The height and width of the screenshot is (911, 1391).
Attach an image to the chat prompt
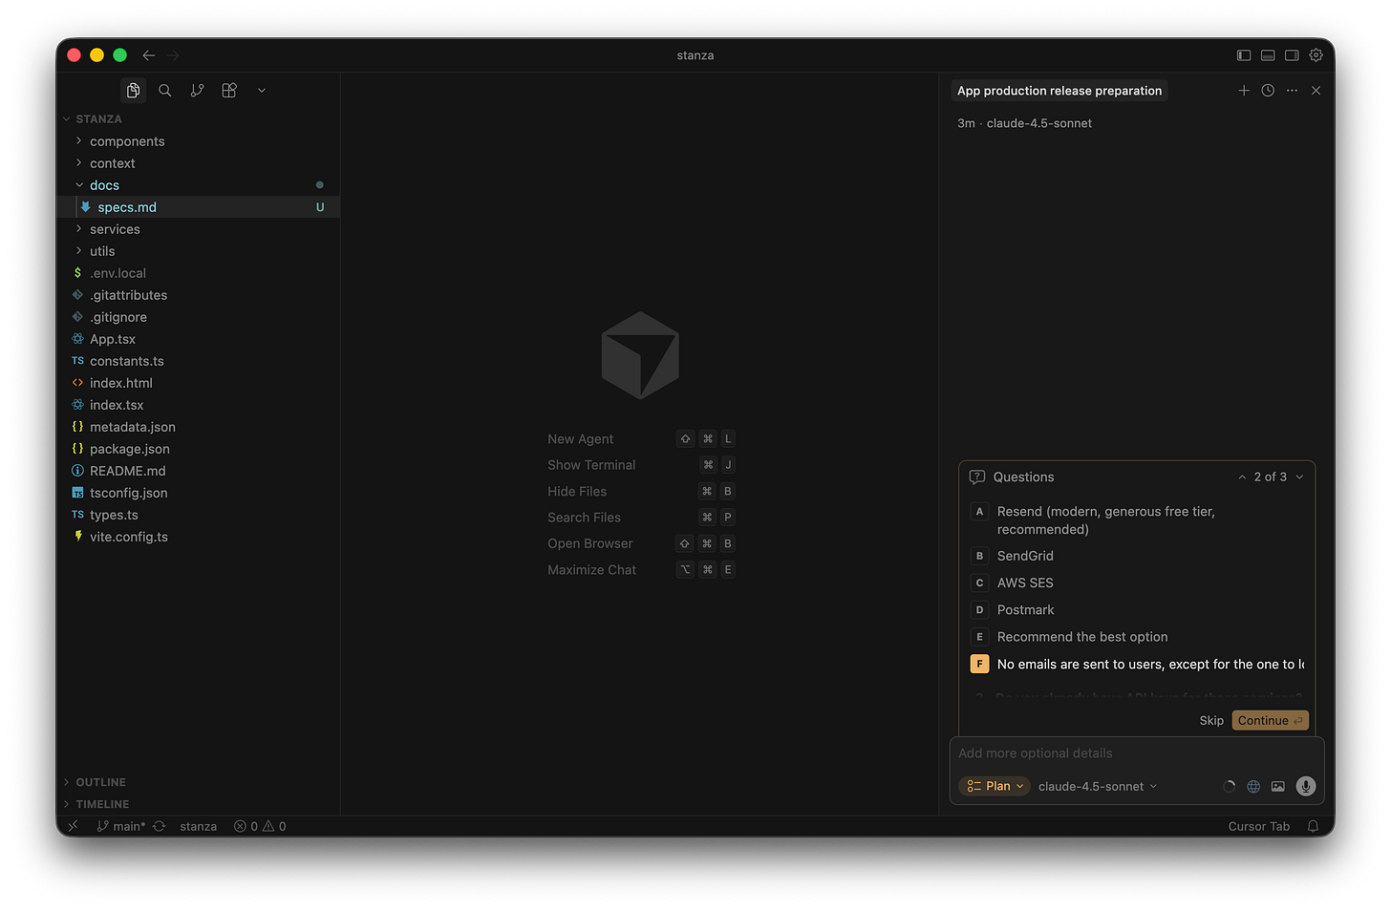(1278, 786)
